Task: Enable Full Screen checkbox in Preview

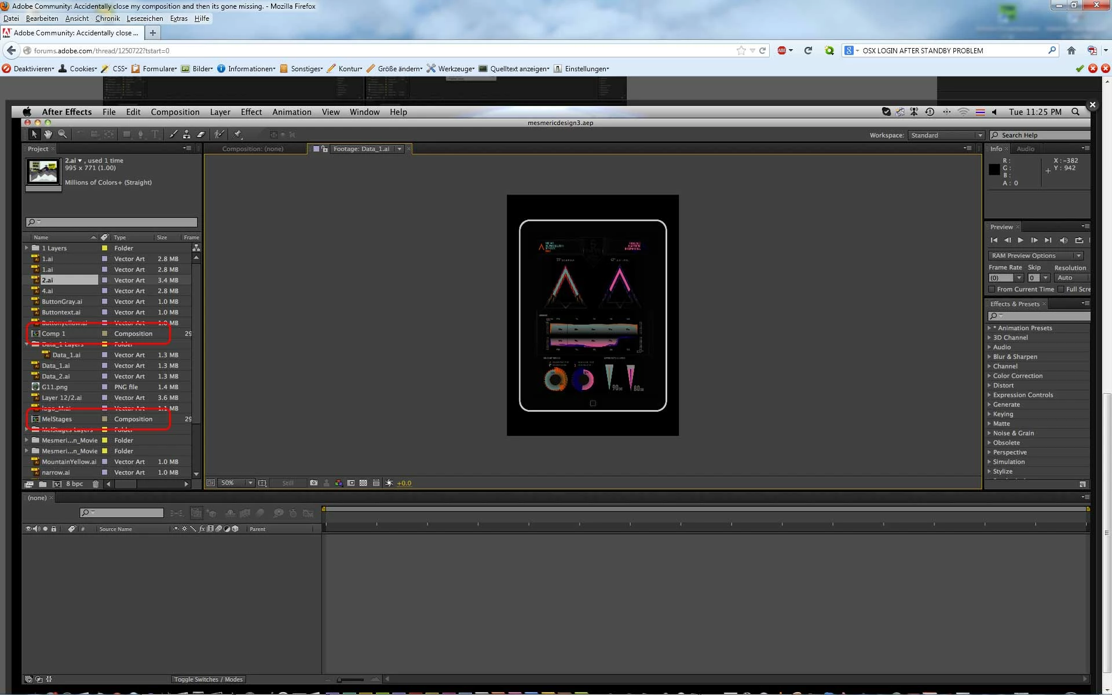Action: (1060, 289)
